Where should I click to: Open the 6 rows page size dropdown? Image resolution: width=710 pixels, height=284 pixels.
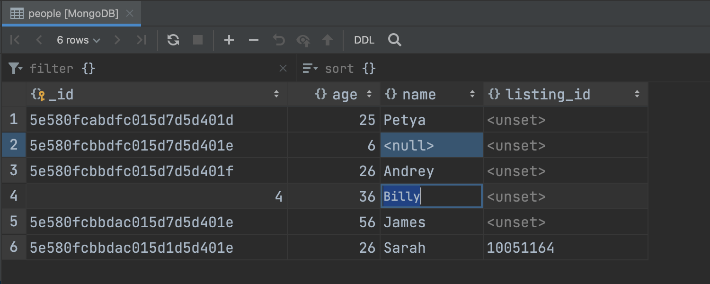pyautogui.click(x=78, y=40)
